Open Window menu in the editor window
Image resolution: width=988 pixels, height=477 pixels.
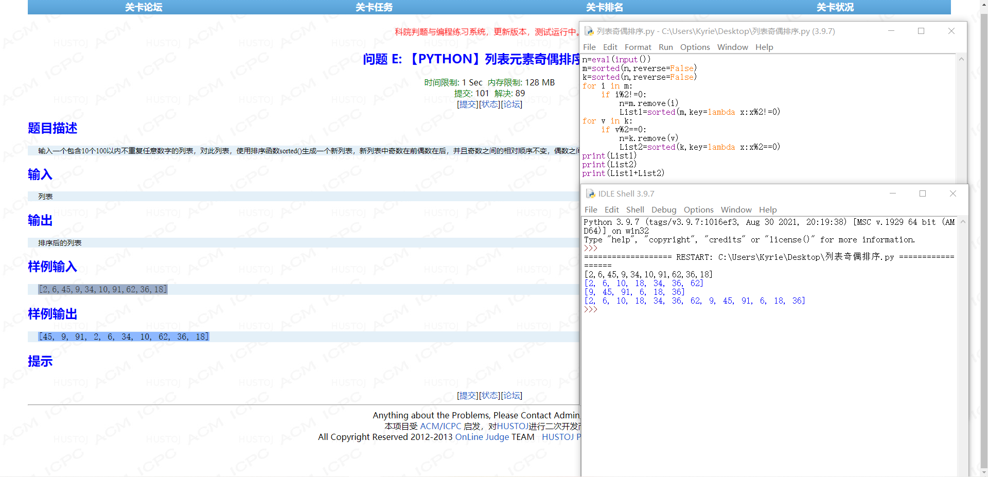tap(732, 47)
